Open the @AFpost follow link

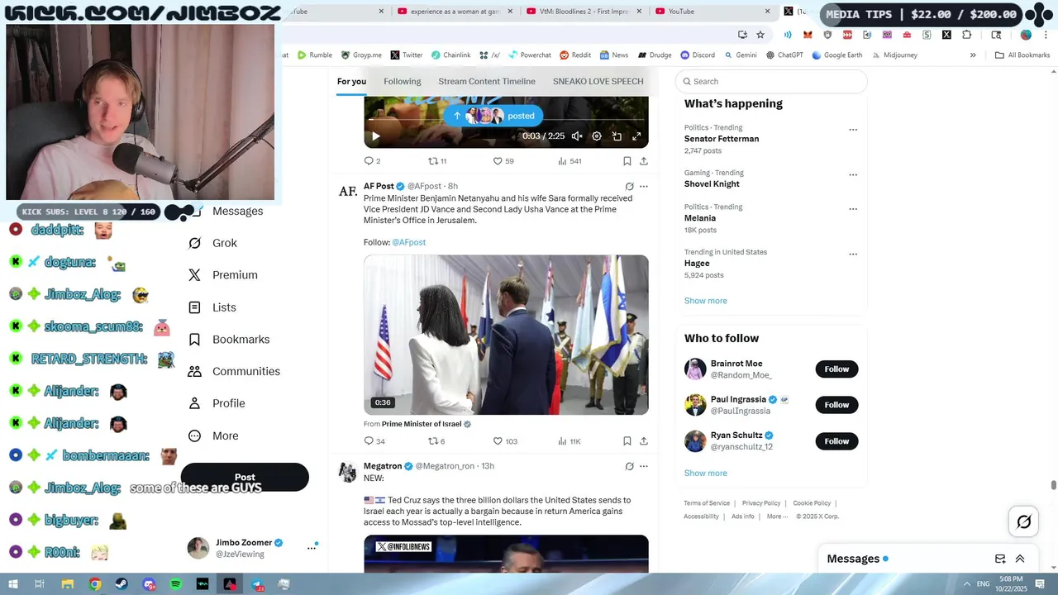tap(408, 242)
